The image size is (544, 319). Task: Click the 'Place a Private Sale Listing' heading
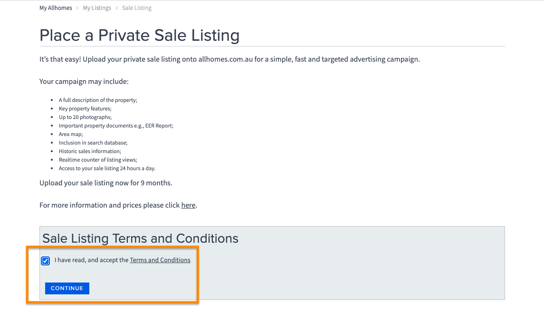click(x=139, y=36)
